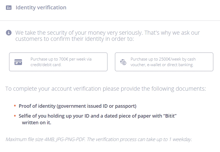Screen dimensions: 220x152
Task: Click the security of your money paragraph
Action: pos(108,36)
